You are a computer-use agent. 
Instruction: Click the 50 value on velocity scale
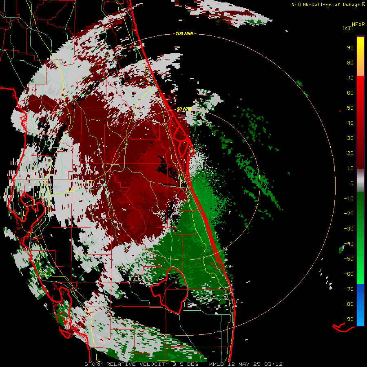[350, 108]
